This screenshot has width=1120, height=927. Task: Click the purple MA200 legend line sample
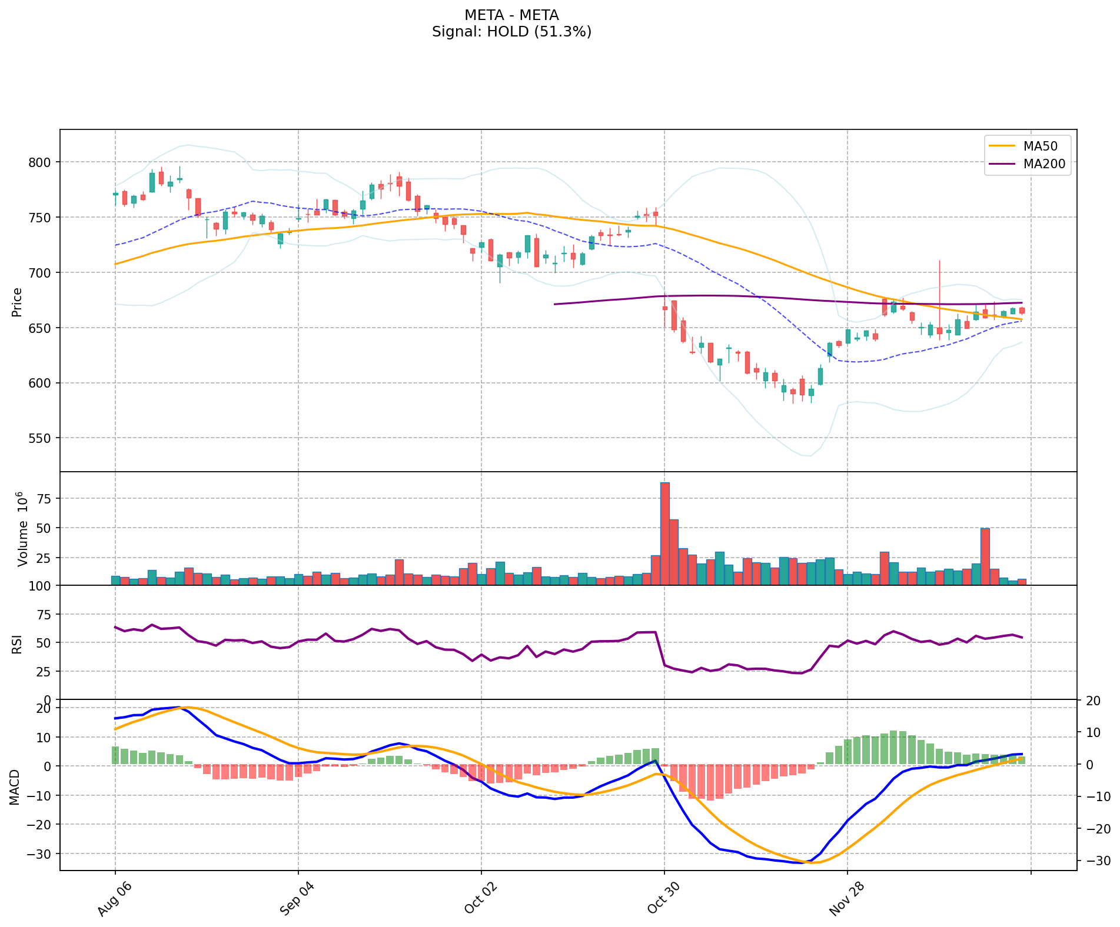pos(1002,164)
